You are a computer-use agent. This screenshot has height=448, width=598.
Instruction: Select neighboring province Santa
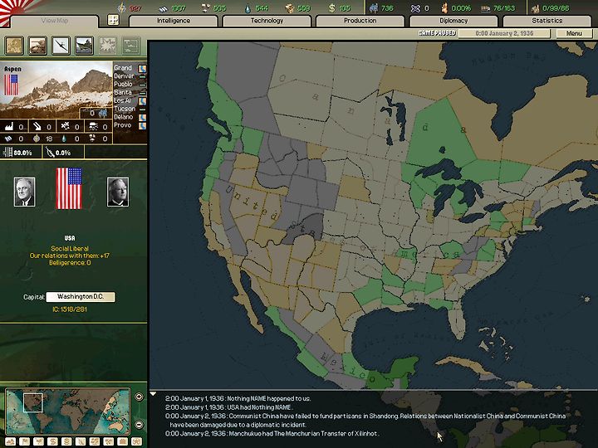(x=130, y=92)
